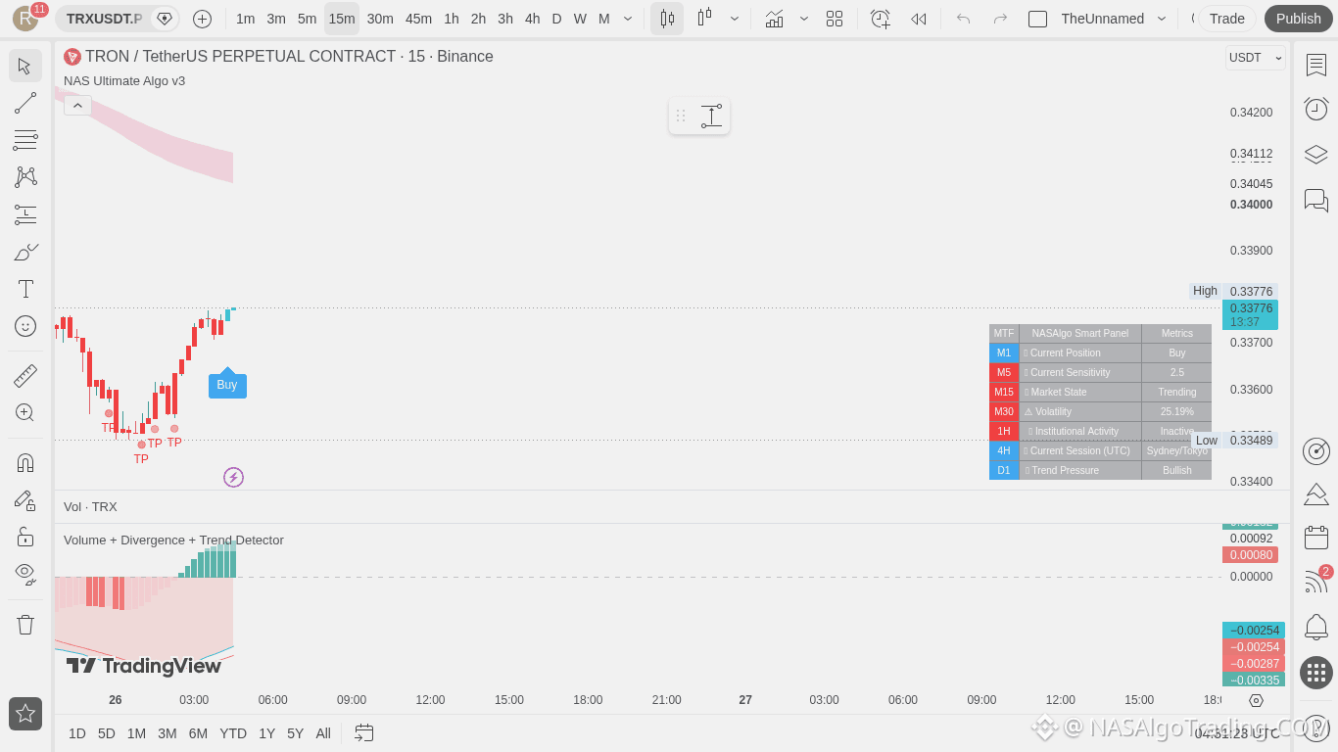Click the UTC clock timezone selector

pos(1239,732)
